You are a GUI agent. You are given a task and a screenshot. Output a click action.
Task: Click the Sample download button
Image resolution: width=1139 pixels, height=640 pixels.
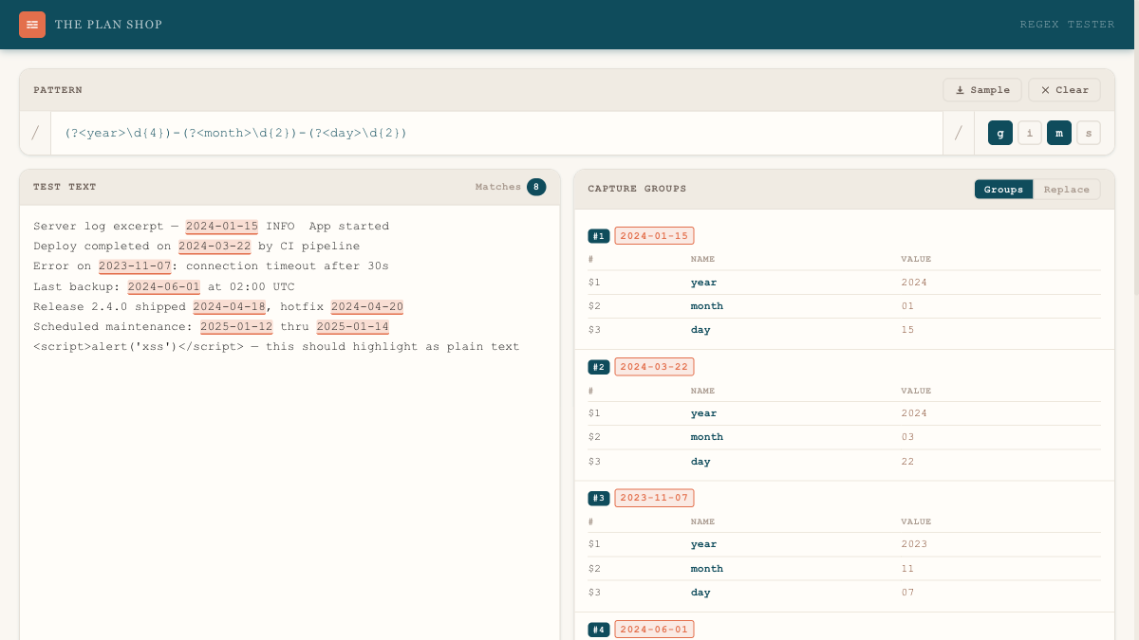coord(982,90)
